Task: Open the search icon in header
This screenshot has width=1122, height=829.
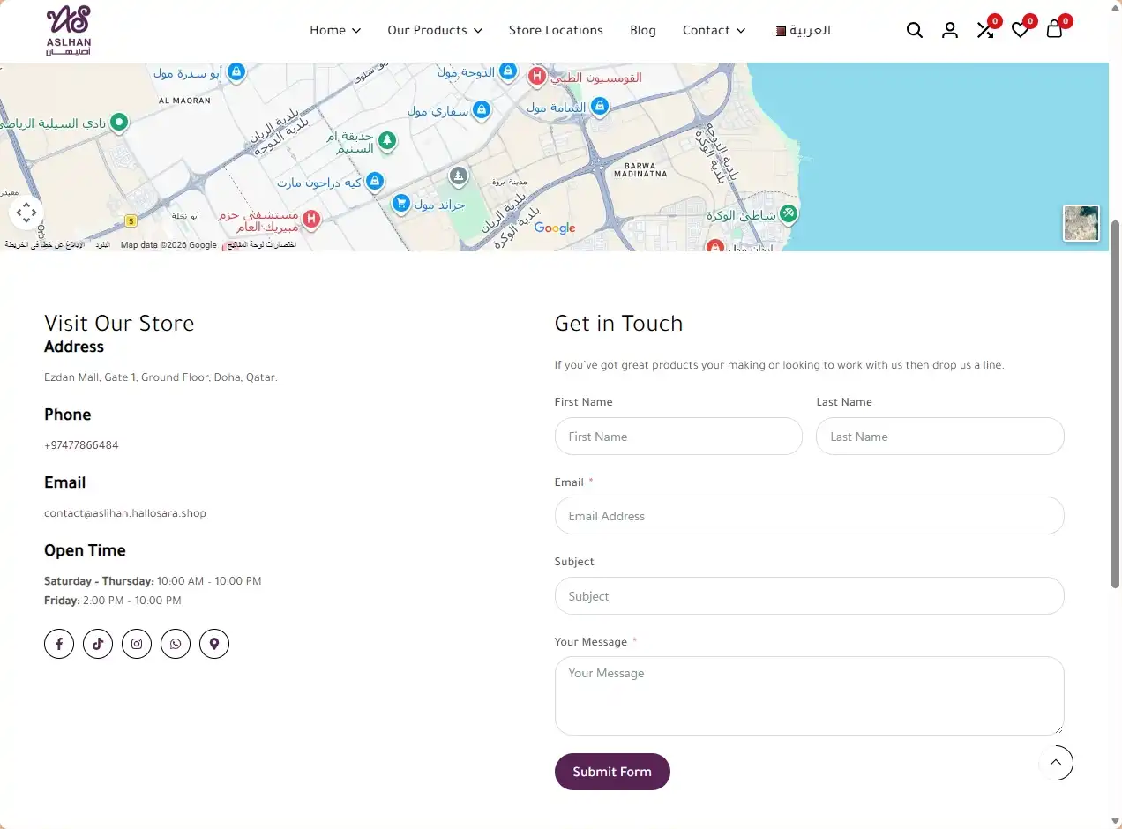Action: (915, 30)
